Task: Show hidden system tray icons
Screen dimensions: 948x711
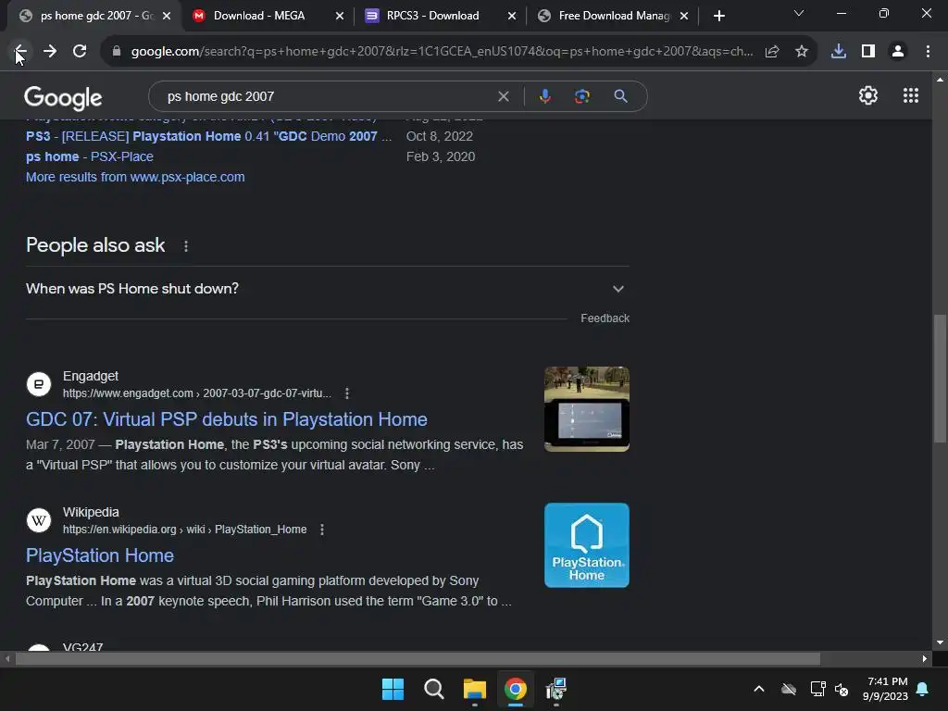Action: [759, 689]
